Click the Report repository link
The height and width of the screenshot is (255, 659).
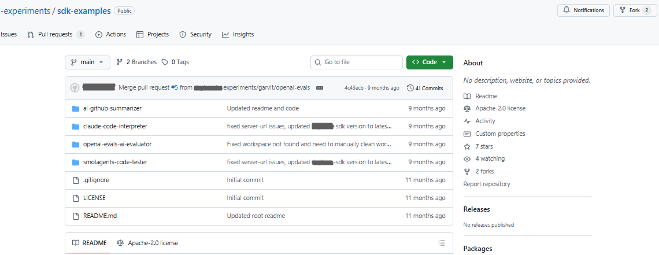pyautogui.click(x=487, y=184)
